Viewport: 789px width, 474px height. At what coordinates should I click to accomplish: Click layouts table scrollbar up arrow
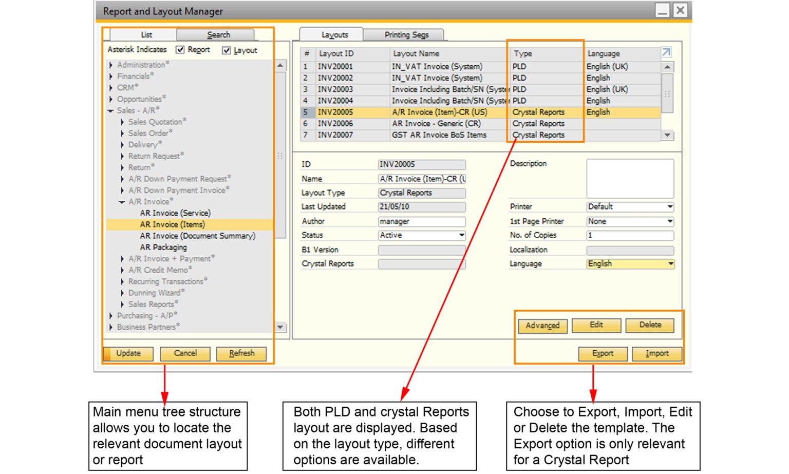pyautogui.click(x=667, y=67)
